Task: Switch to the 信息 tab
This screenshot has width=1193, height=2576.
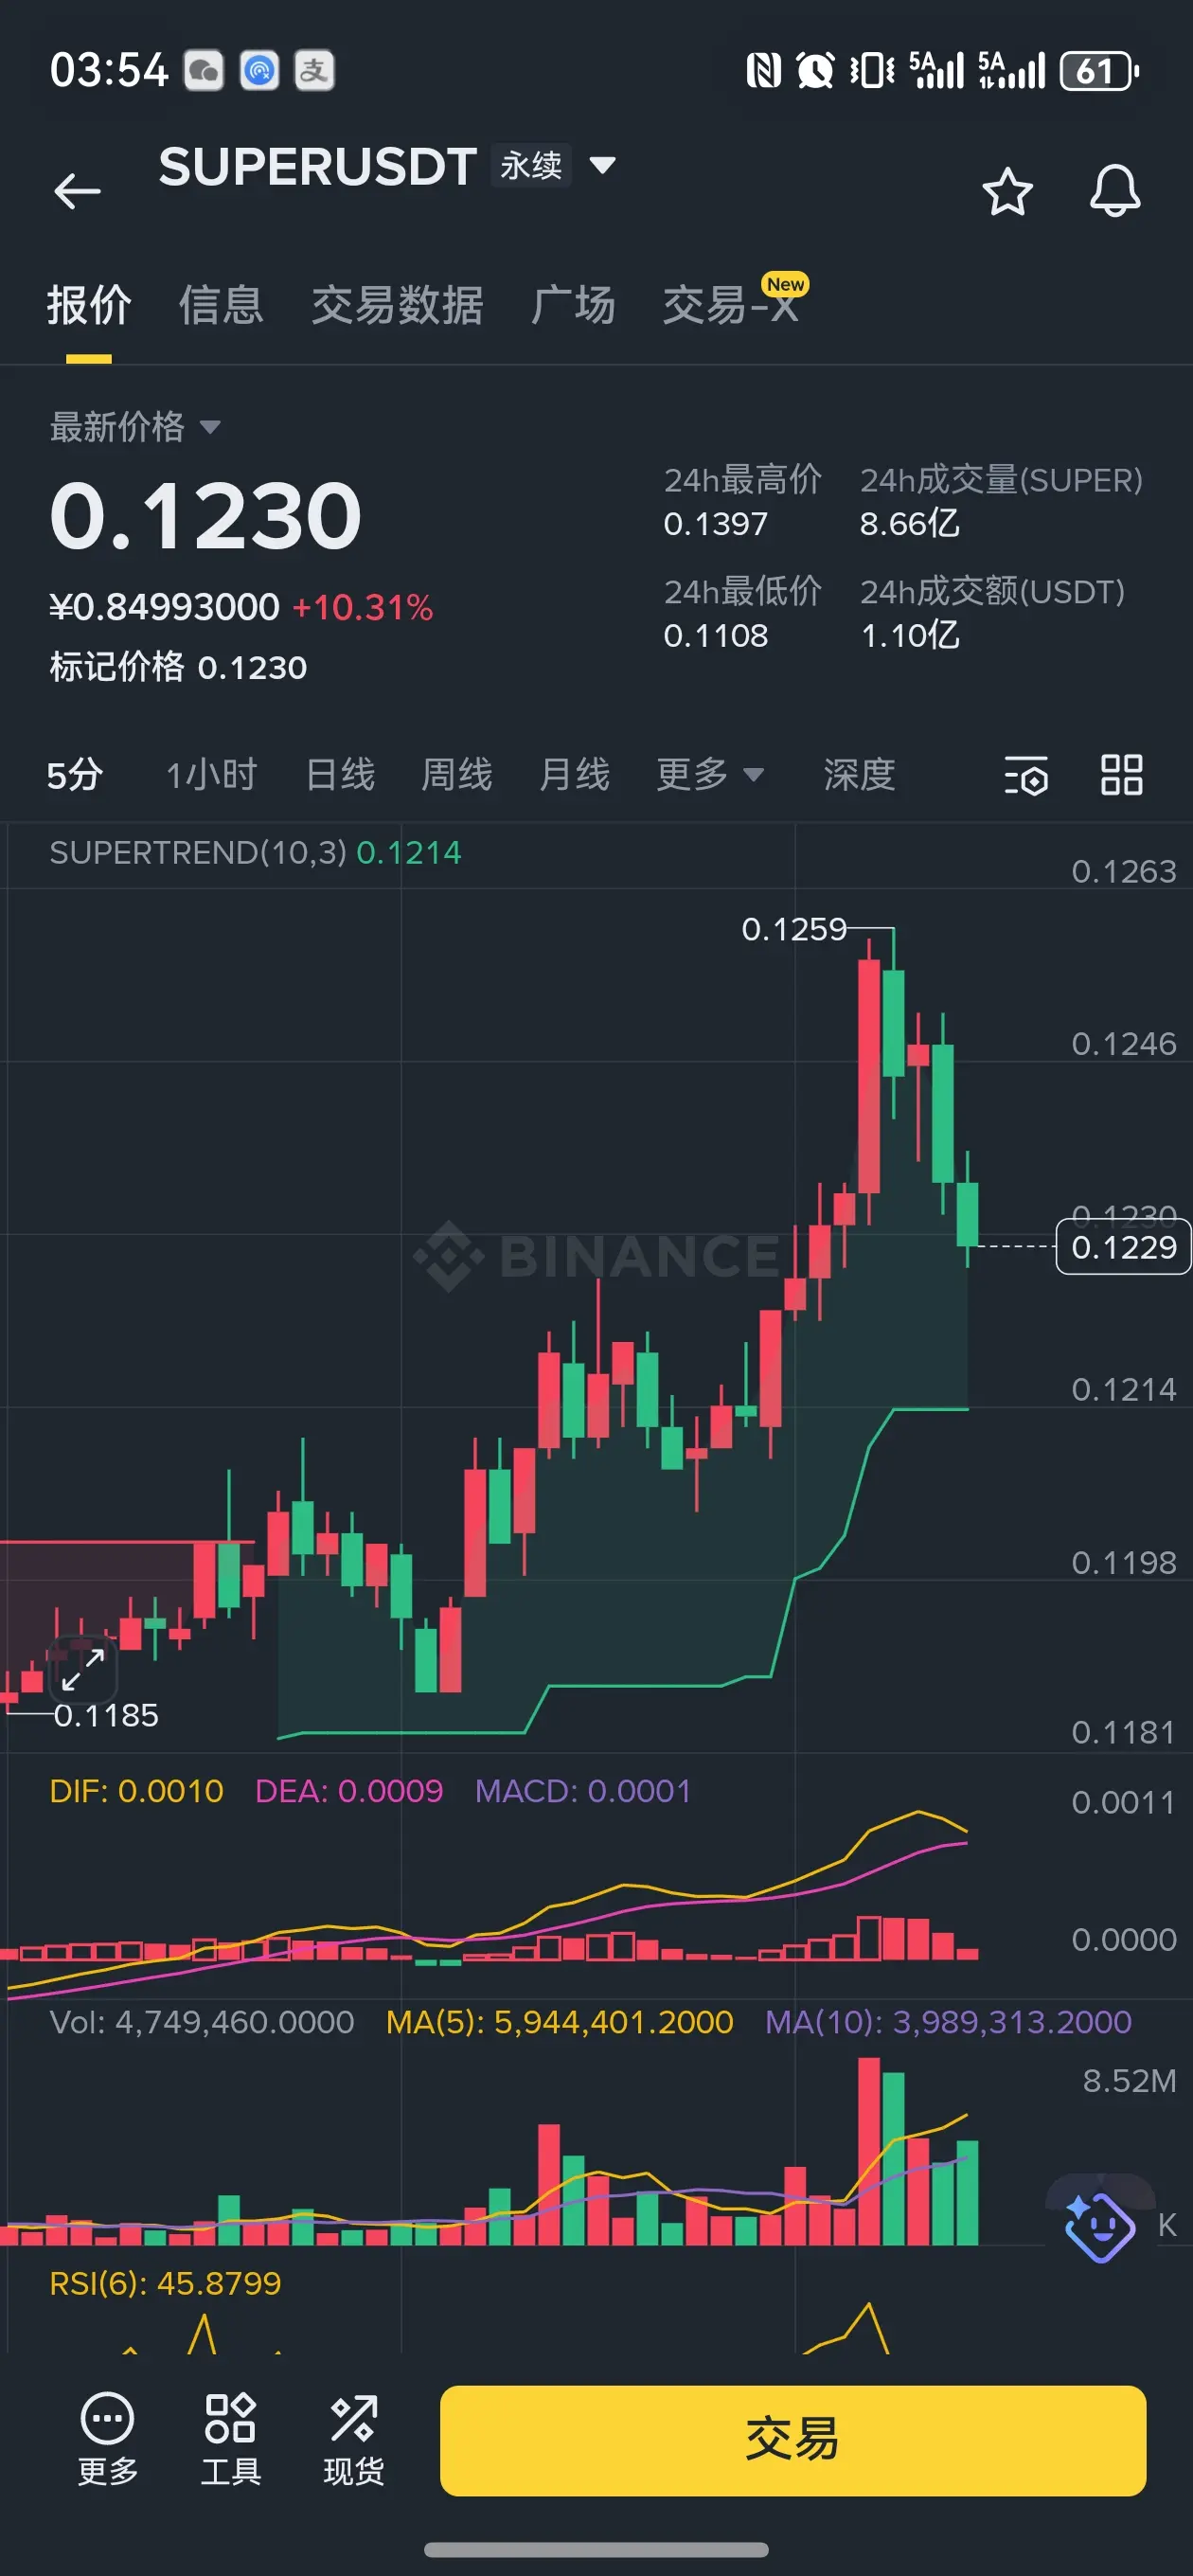Action: point(221,305)
